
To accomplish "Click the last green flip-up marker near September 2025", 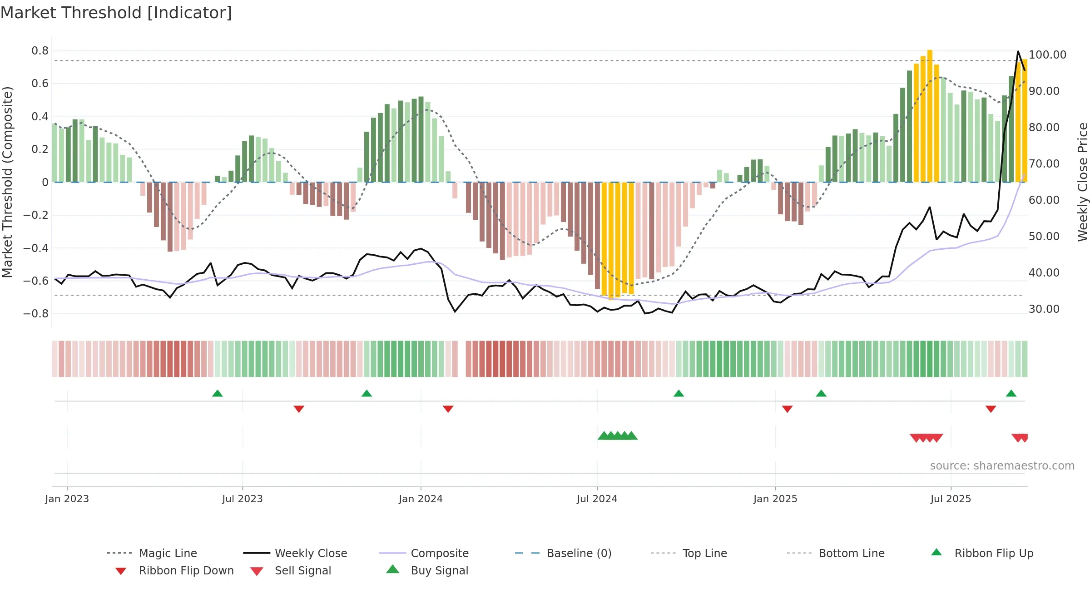I will [1011, 393].
